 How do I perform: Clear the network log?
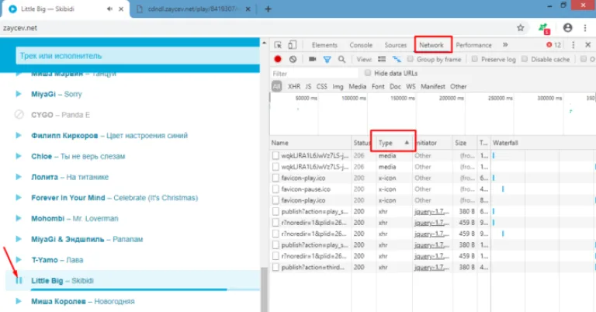tap(293, 59)
